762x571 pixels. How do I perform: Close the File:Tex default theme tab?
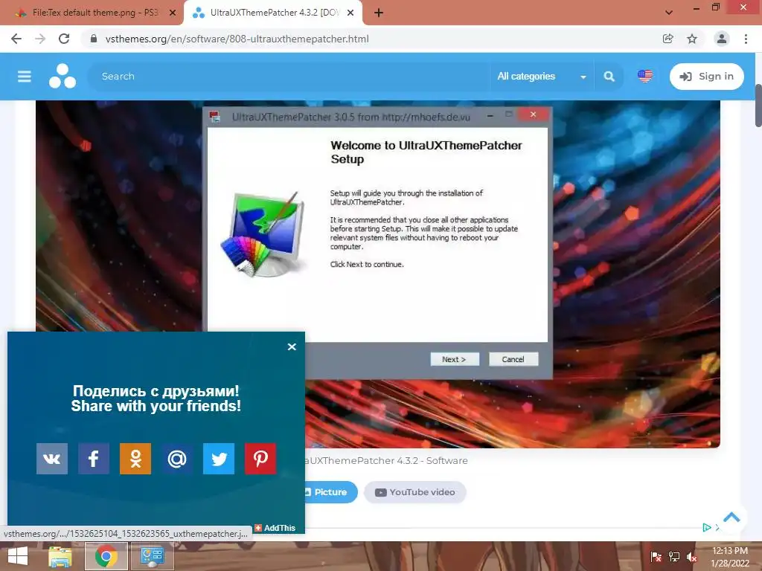(x=172, y=13)
